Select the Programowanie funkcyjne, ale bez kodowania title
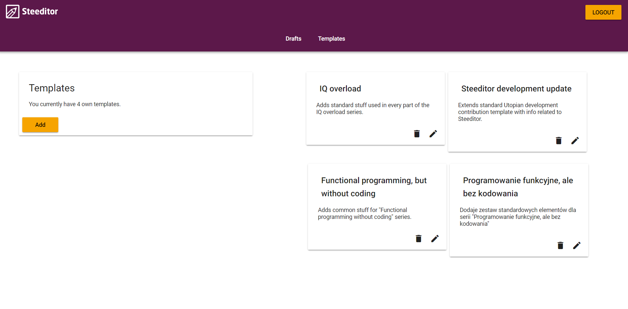The height and width of the screenshot is (309, 628). tap(518, 187)
